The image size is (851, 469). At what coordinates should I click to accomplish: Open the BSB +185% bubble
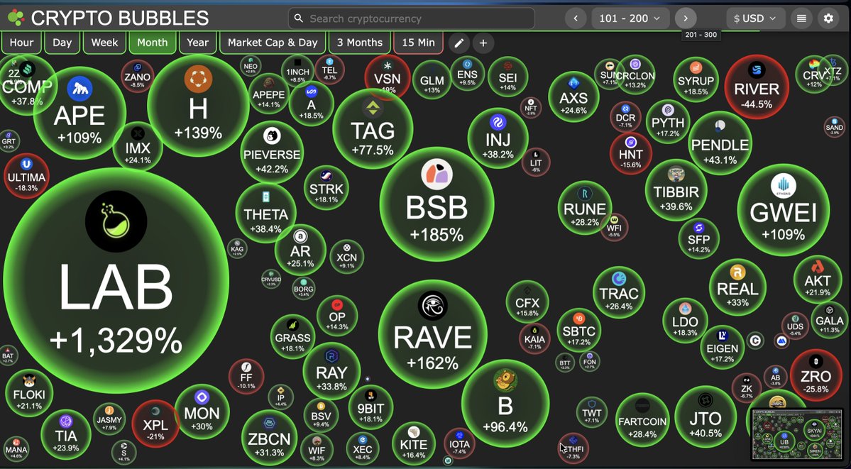(437, 204)
